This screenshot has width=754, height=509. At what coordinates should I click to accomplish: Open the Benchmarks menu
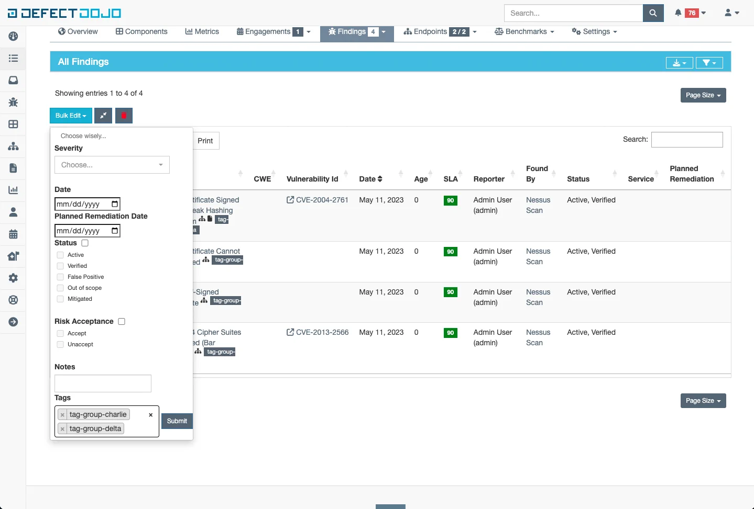coord(524,31)
